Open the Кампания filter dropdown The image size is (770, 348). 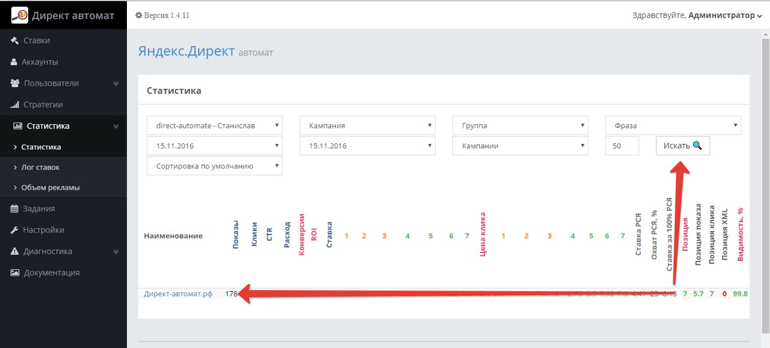point(367,126)
